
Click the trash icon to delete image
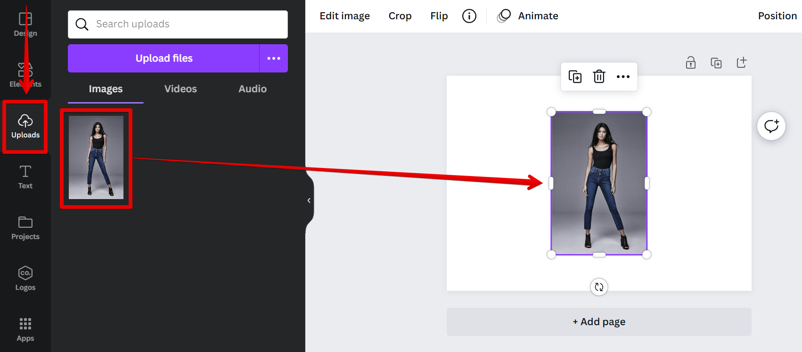599,76
